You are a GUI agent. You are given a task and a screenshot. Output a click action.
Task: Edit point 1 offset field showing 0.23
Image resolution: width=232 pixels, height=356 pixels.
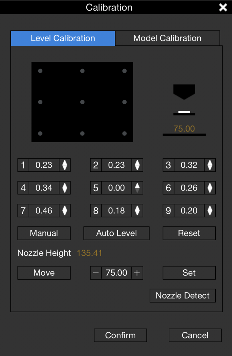point(44,165)
